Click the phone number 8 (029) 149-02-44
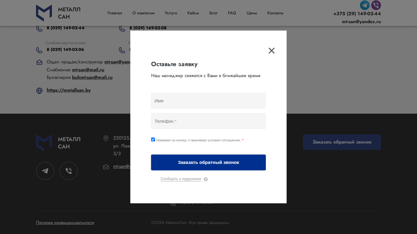 pyautogui.click(x=66, y=28)
